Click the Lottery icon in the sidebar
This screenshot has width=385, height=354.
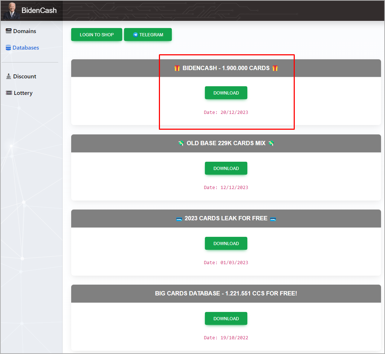9,93
